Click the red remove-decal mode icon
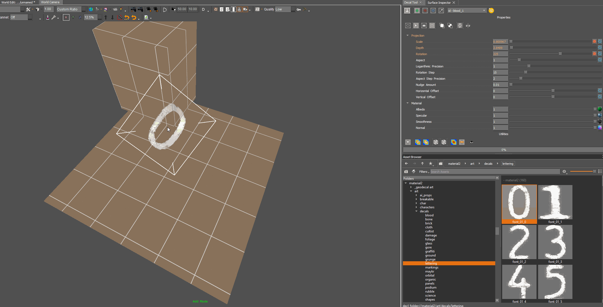The image size is (603, 307). [x=425, y=10]
